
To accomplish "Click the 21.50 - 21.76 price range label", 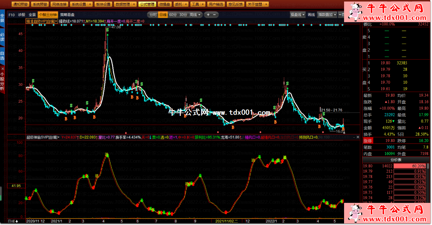I will [332, 110].
